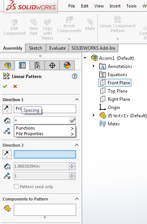
Task: Open the Insert menu
Action: tap(115, 6)
